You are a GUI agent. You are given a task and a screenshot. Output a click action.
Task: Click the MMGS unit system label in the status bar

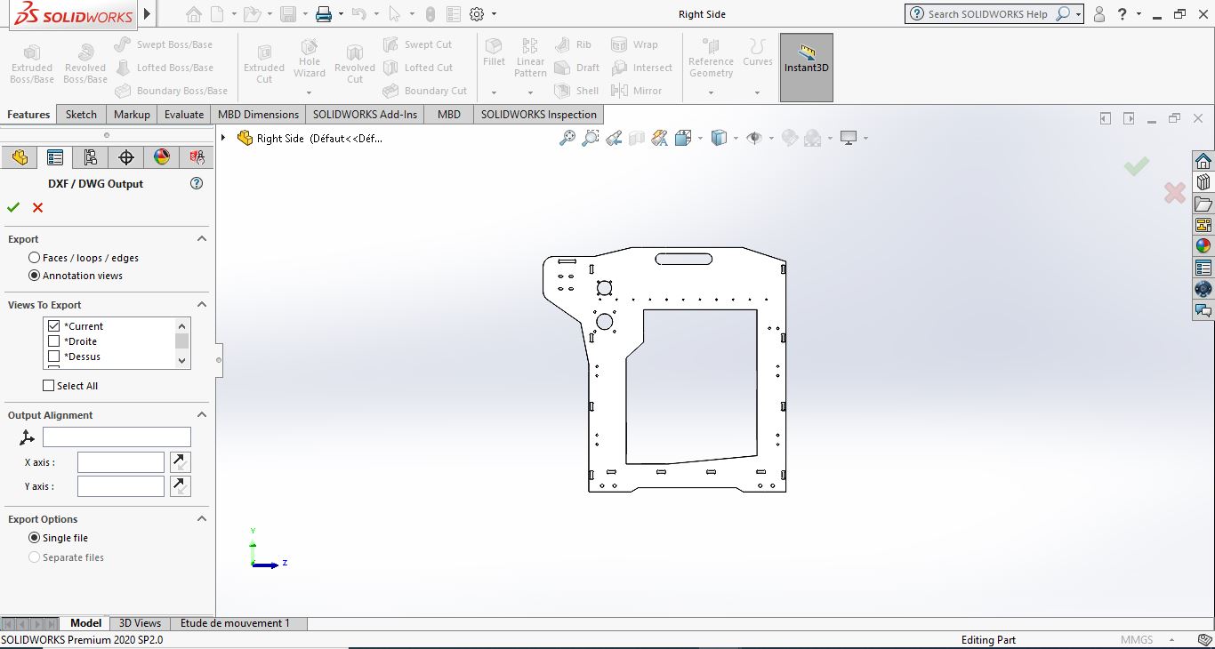coord(1137,640)
